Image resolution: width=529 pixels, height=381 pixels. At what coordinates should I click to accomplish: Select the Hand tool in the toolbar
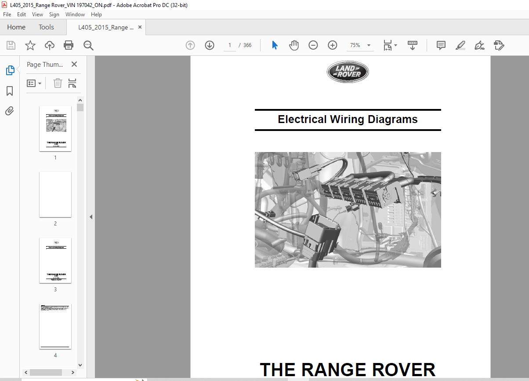click(x=293, y=45)
